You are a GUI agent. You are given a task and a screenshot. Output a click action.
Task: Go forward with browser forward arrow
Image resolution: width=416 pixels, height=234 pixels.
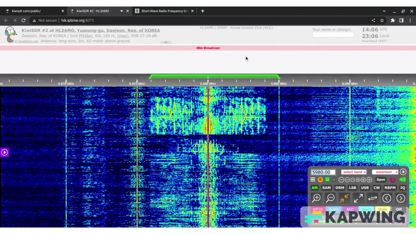pos(15,20)
